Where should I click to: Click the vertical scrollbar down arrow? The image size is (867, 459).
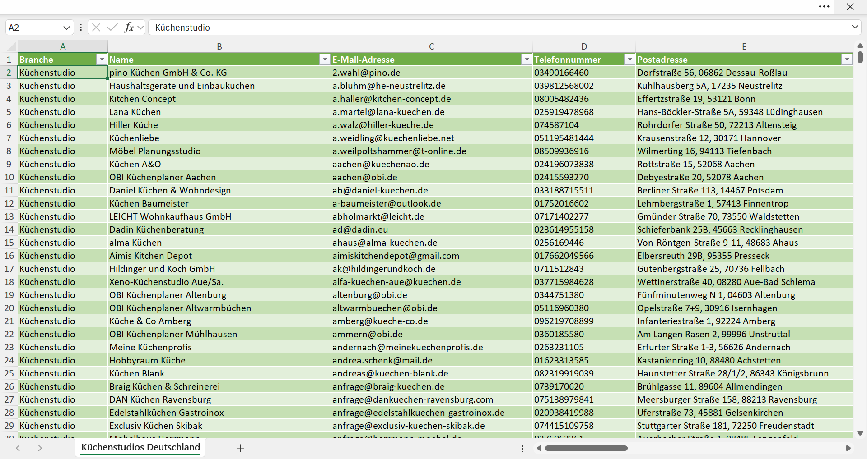click(860, 433)
